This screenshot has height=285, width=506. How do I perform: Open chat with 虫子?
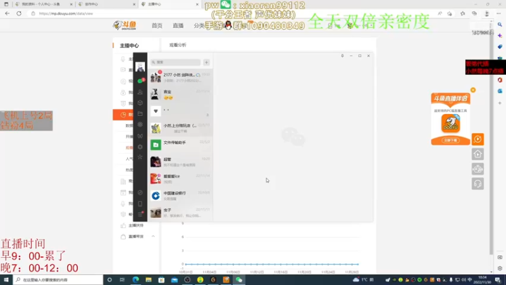(180, 212)
